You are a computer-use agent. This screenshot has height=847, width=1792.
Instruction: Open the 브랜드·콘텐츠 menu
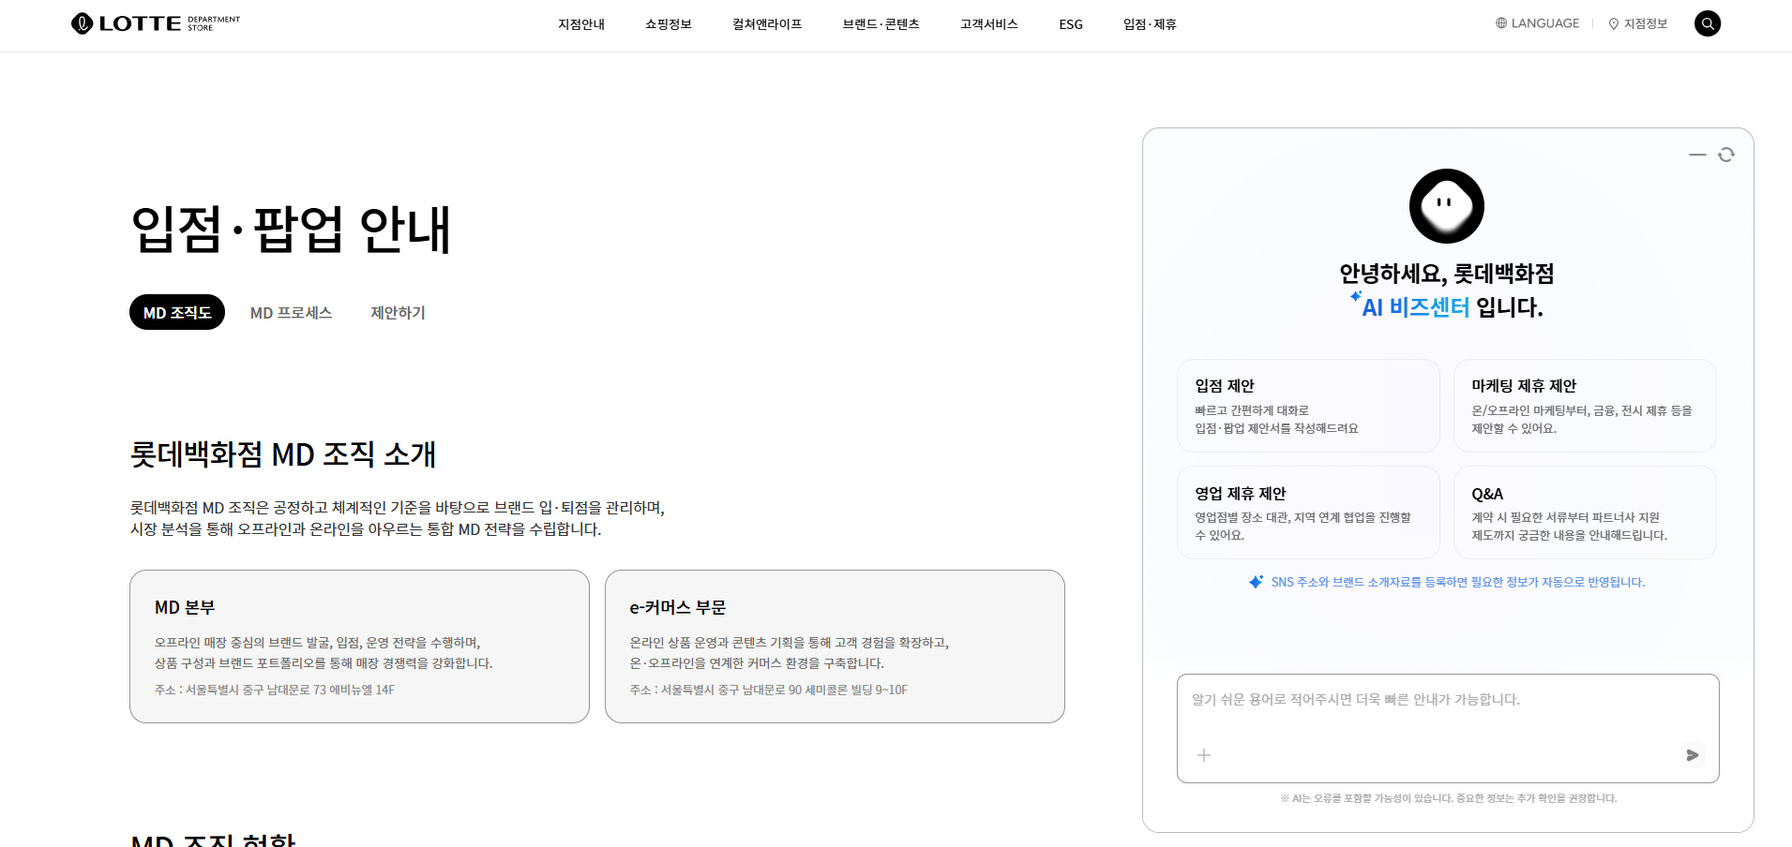point(881,24)
